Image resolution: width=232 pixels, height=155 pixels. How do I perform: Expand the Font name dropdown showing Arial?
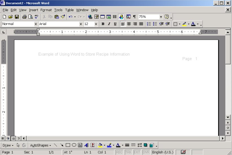click(81, 24)
